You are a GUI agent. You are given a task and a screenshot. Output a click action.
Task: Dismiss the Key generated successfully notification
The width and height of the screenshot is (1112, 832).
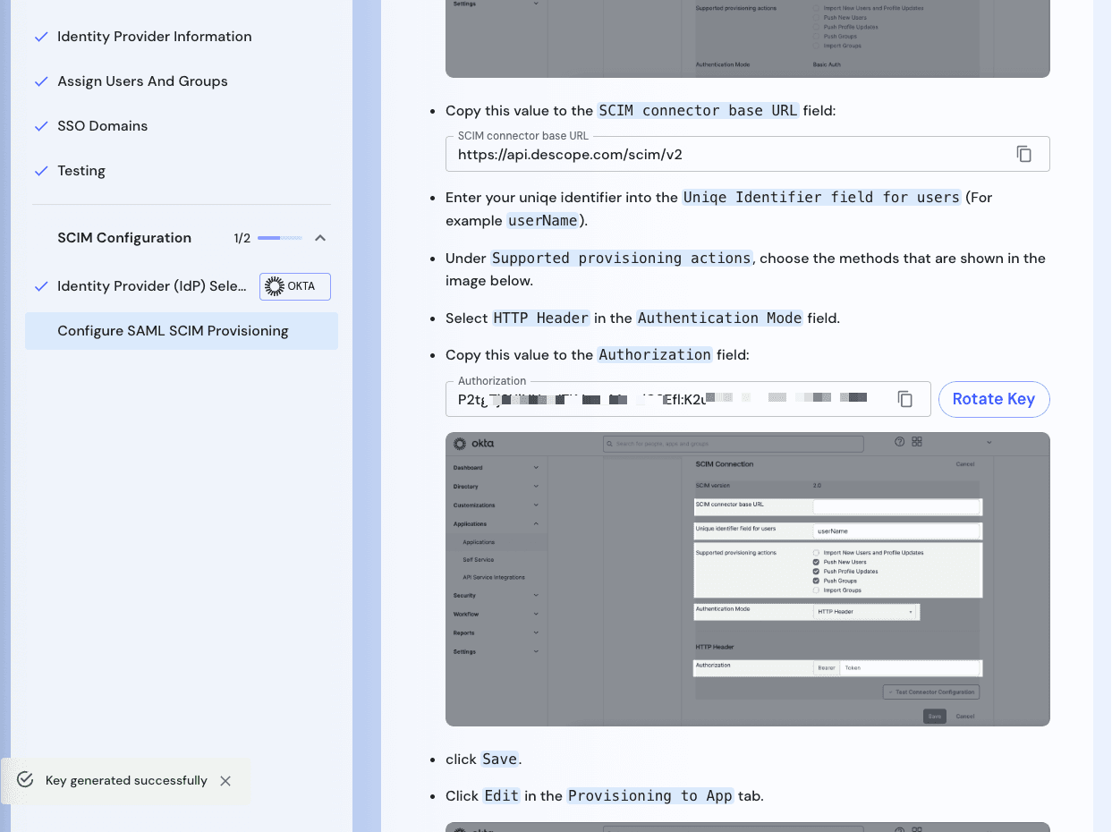[225, 780]
